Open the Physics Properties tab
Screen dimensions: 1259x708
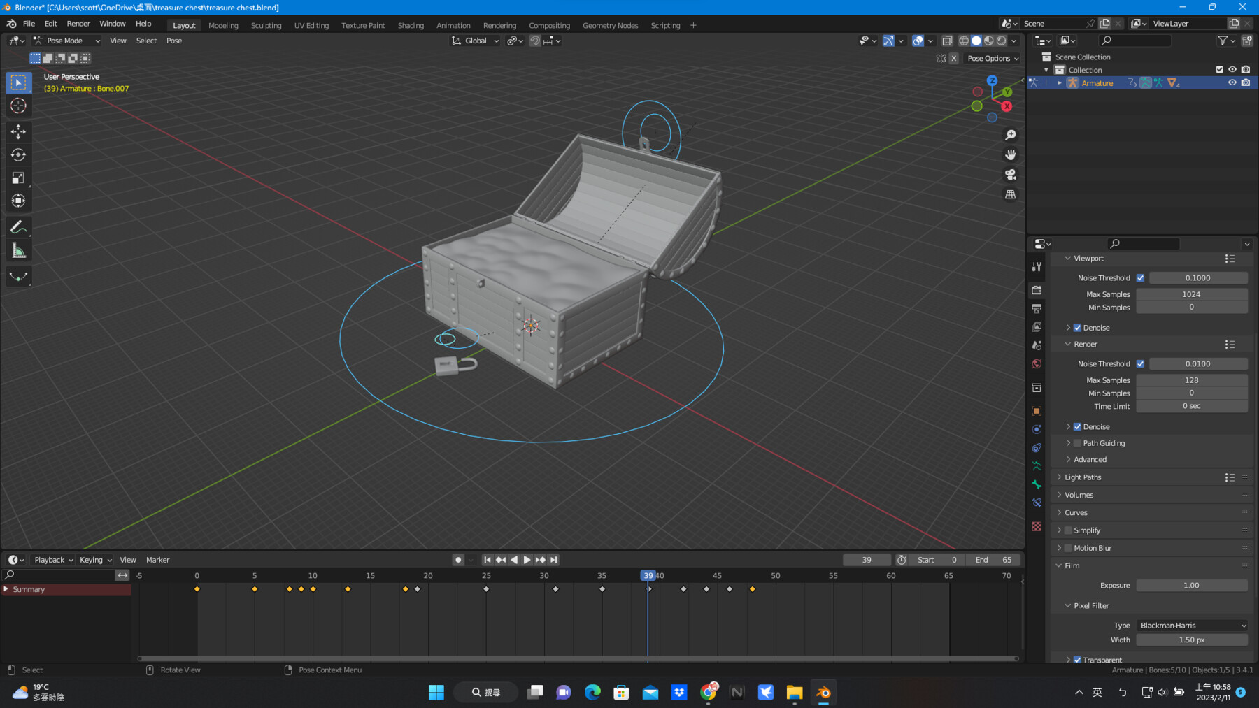pos(1037,447)
